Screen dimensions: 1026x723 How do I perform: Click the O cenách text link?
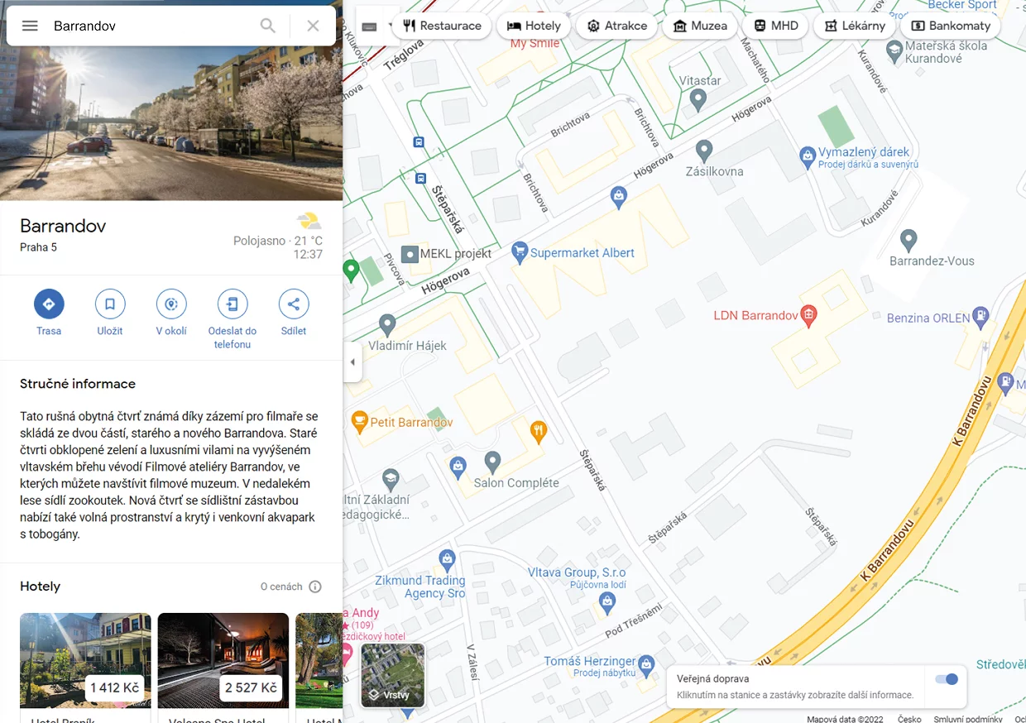click(x=281, y=587)
